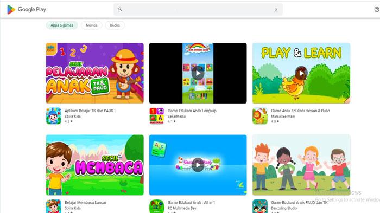Click the Aplikasi Belajar TK dan PAUD app icon

point(54,116)
